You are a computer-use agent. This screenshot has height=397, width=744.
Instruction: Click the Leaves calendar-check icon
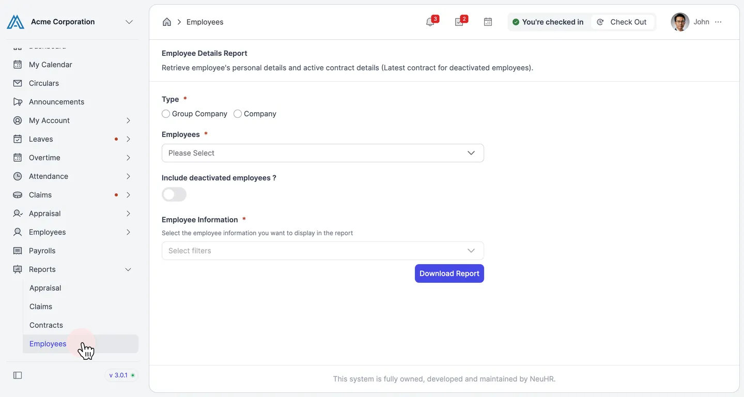click(18, 139)
